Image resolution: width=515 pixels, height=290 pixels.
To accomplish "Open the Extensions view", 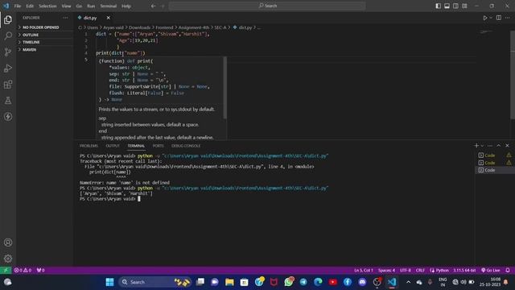I will (x=8, y=85).
